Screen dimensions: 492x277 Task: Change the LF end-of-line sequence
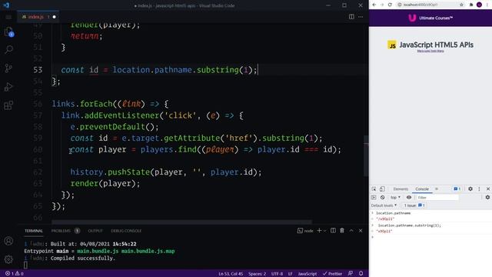[x=291, y=274]
